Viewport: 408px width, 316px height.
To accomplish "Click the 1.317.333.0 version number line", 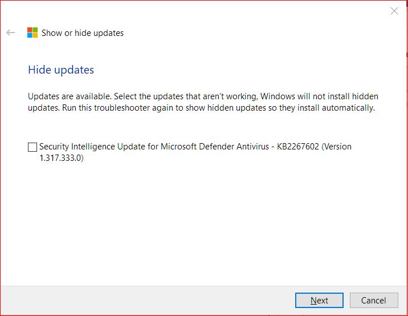I will coord(61,158).
